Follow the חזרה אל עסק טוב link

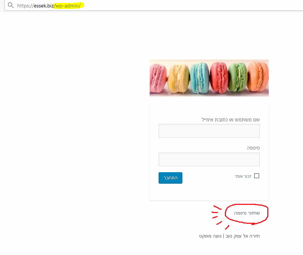pos(243,236)
